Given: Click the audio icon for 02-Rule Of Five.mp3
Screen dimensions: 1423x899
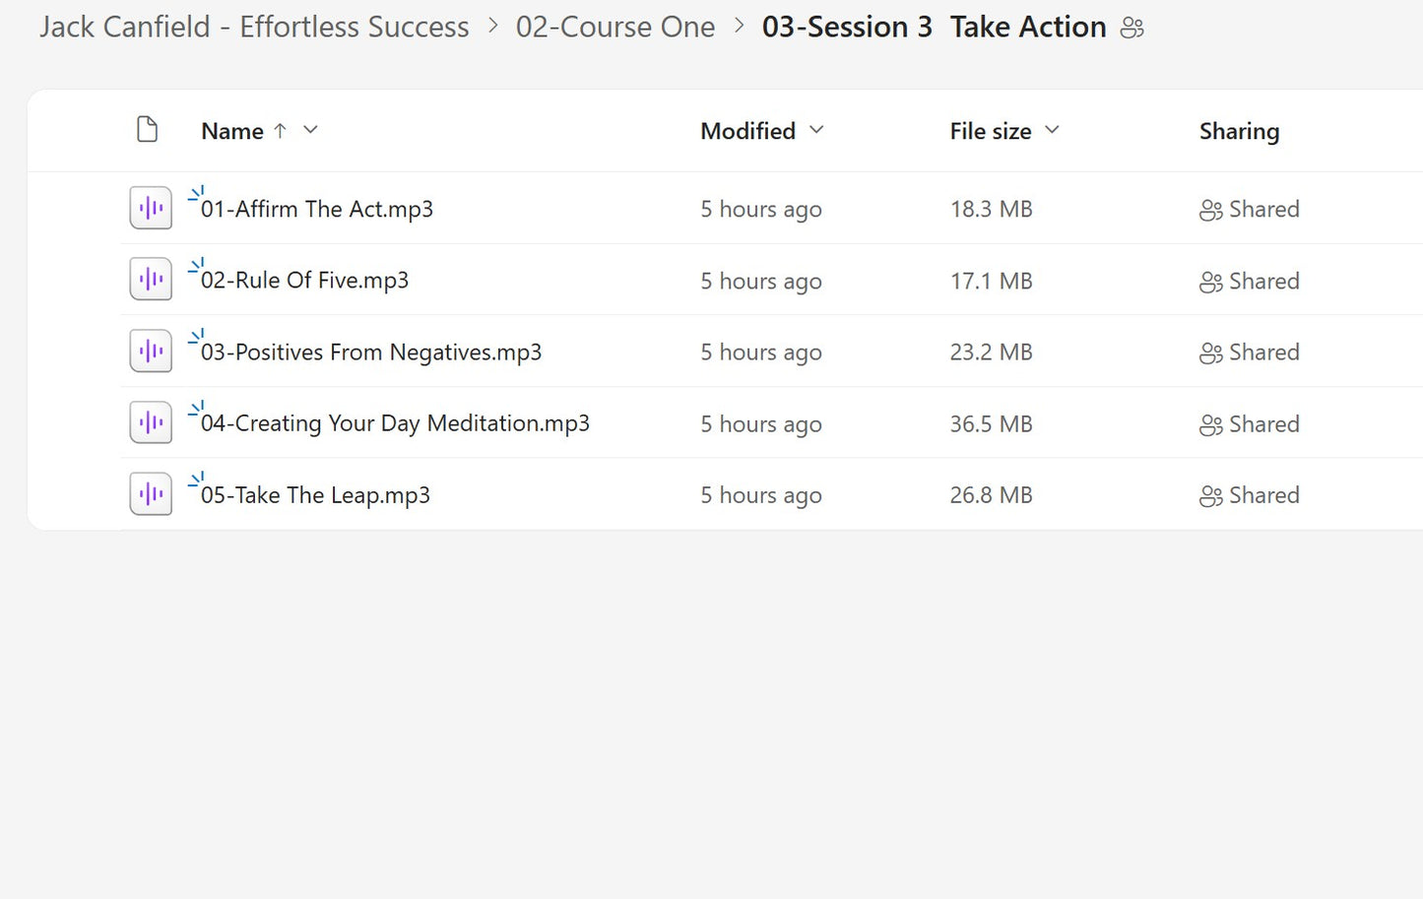Looking at the screenshot, I should click(x=150, y=279).
